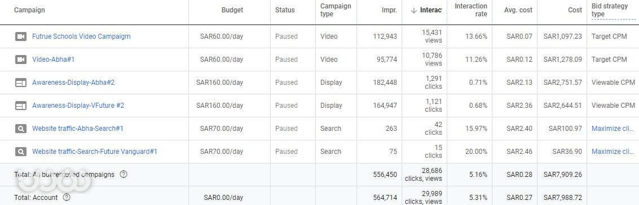The width and height of the screenshot is (639, 205).
Task: Click the search icon beside Website traffic-Abha-Search#1
Action: [21, 129]
